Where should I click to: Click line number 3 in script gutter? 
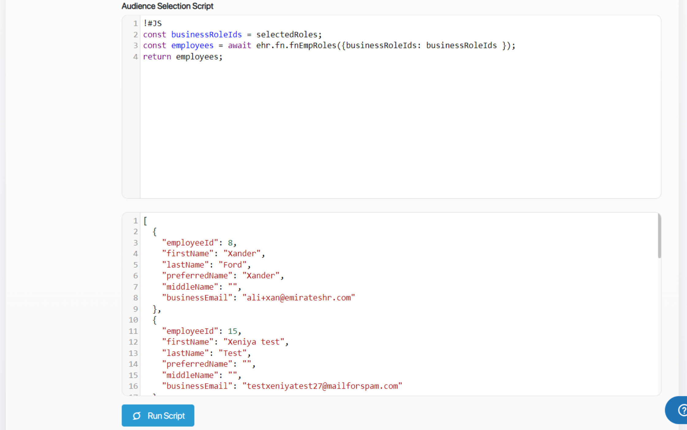pyautogui.click(x=135, y=46)
